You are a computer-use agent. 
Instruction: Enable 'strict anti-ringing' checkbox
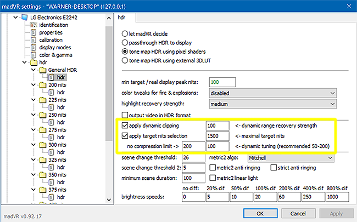[x=274, y=168]
